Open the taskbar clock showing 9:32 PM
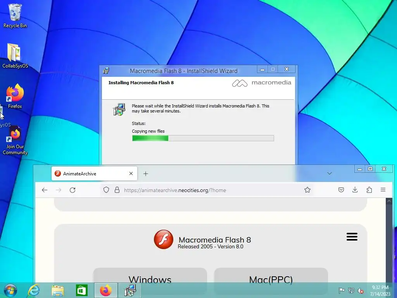Screen dimensions: 397x298 [380, 291]
